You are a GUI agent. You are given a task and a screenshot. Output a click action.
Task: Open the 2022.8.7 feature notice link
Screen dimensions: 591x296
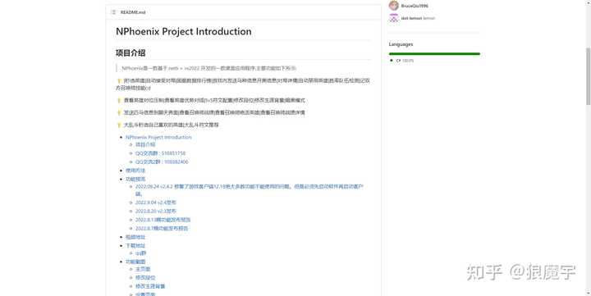pos(162,229)
